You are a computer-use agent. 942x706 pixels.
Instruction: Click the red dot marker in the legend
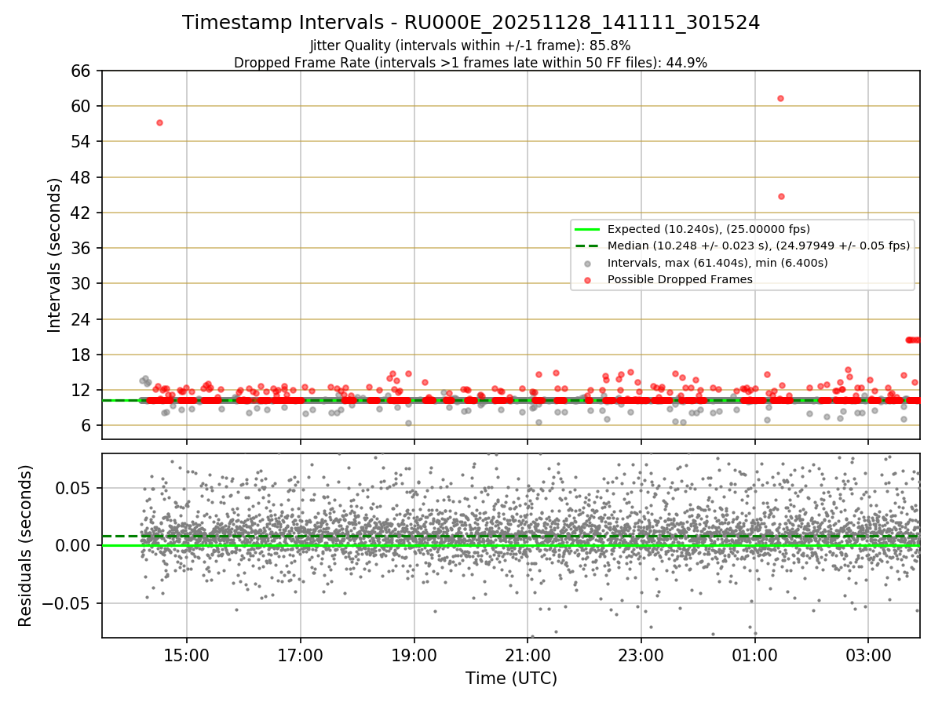pos(587,280)
